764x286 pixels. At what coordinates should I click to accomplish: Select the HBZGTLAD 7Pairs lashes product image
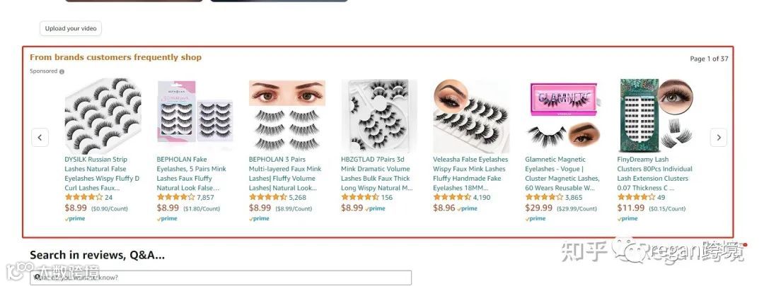coord(379,116)
